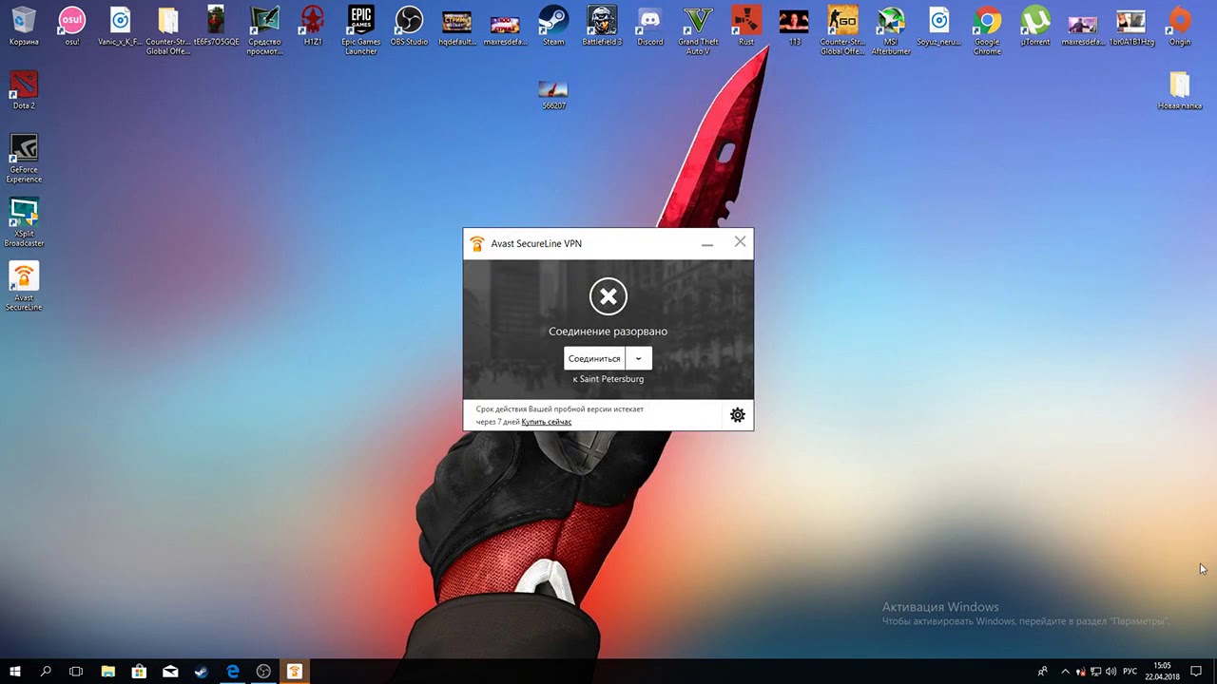Click the Avast SecureLine taskbar button
The width and height of the screenshot is (1217, 684).
tap(294, 672)
